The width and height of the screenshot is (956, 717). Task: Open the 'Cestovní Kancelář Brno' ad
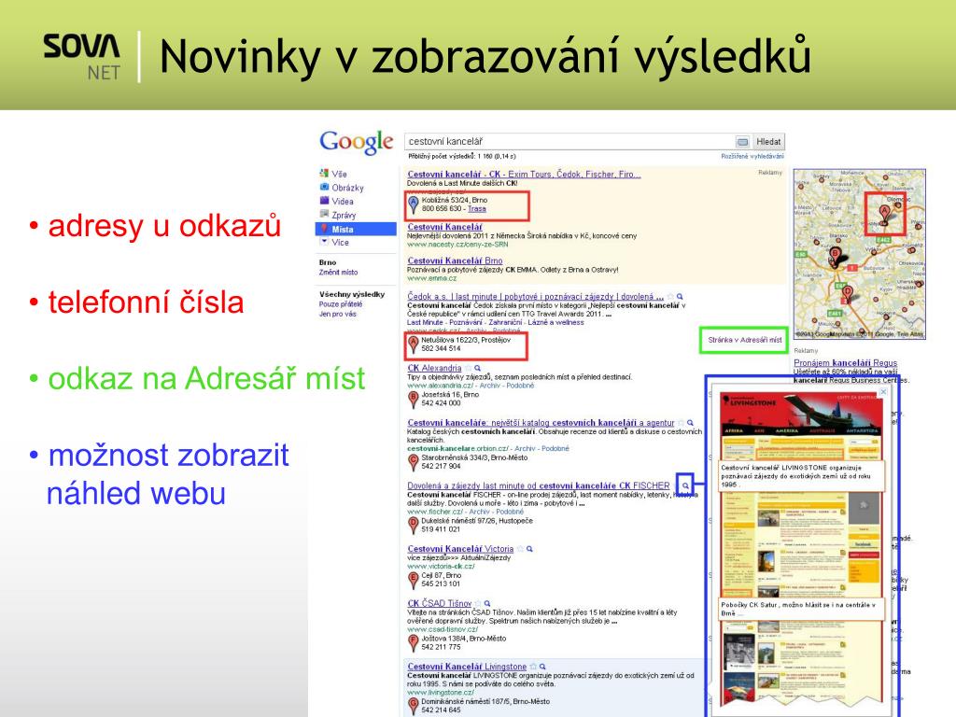tap(455, 261)
